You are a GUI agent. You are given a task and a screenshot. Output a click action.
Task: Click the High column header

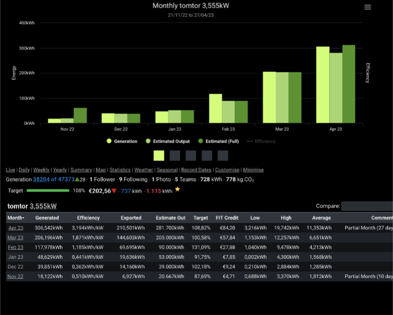286,218
